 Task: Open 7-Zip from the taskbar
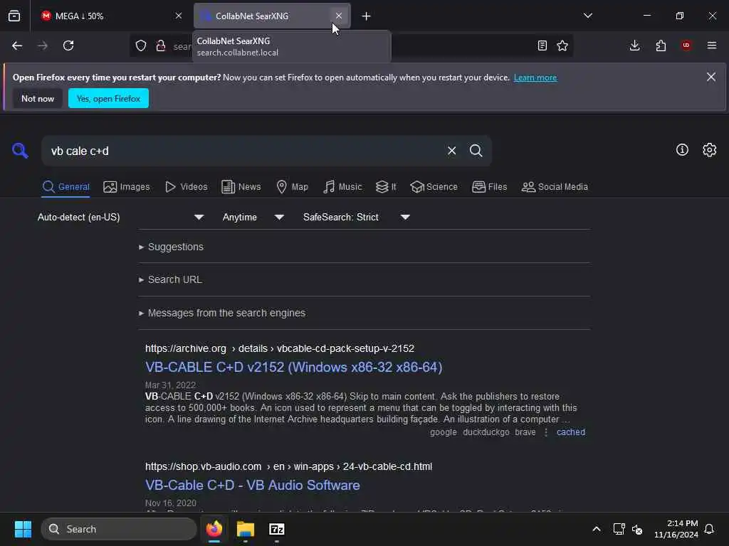[277, 529]
